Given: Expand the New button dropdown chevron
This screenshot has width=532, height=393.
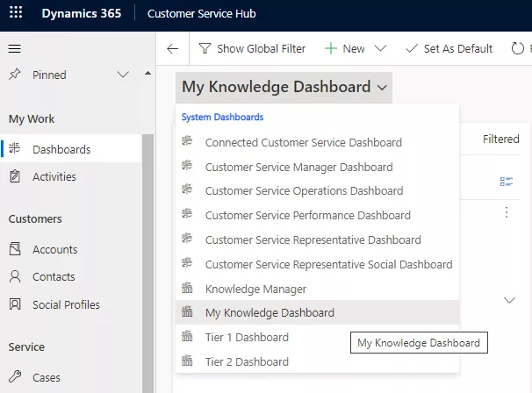Looking at the screenshot, I should (x=380, y=48).
